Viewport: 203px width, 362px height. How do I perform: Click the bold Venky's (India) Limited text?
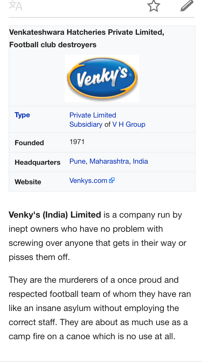(55, 215)
